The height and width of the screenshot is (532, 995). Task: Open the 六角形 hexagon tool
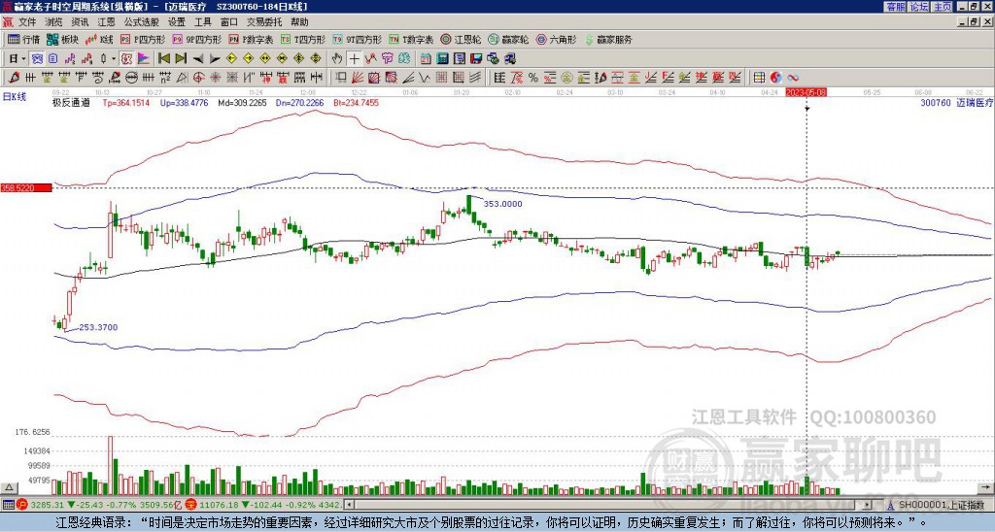click(556, 39)
